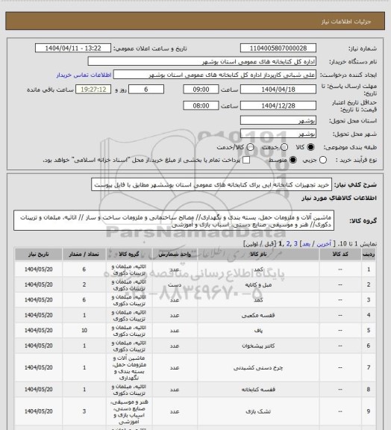Click the item name قفسه مکعبی
Image resolution: width=391 pixels, height=430 pixels.
click(x=258, y=315)
